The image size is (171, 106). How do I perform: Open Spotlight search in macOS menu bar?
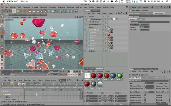(x=167, y=1)
